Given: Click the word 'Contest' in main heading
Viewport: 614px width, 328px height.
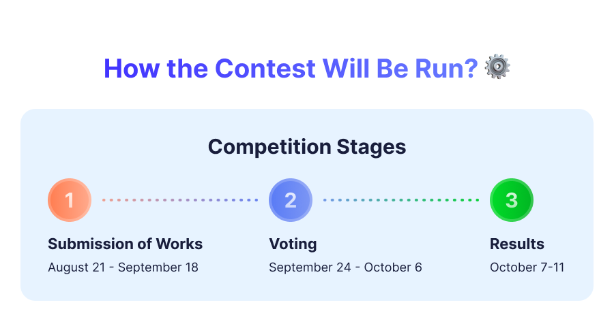Looking at the screenshot, I should coord(265,68).
